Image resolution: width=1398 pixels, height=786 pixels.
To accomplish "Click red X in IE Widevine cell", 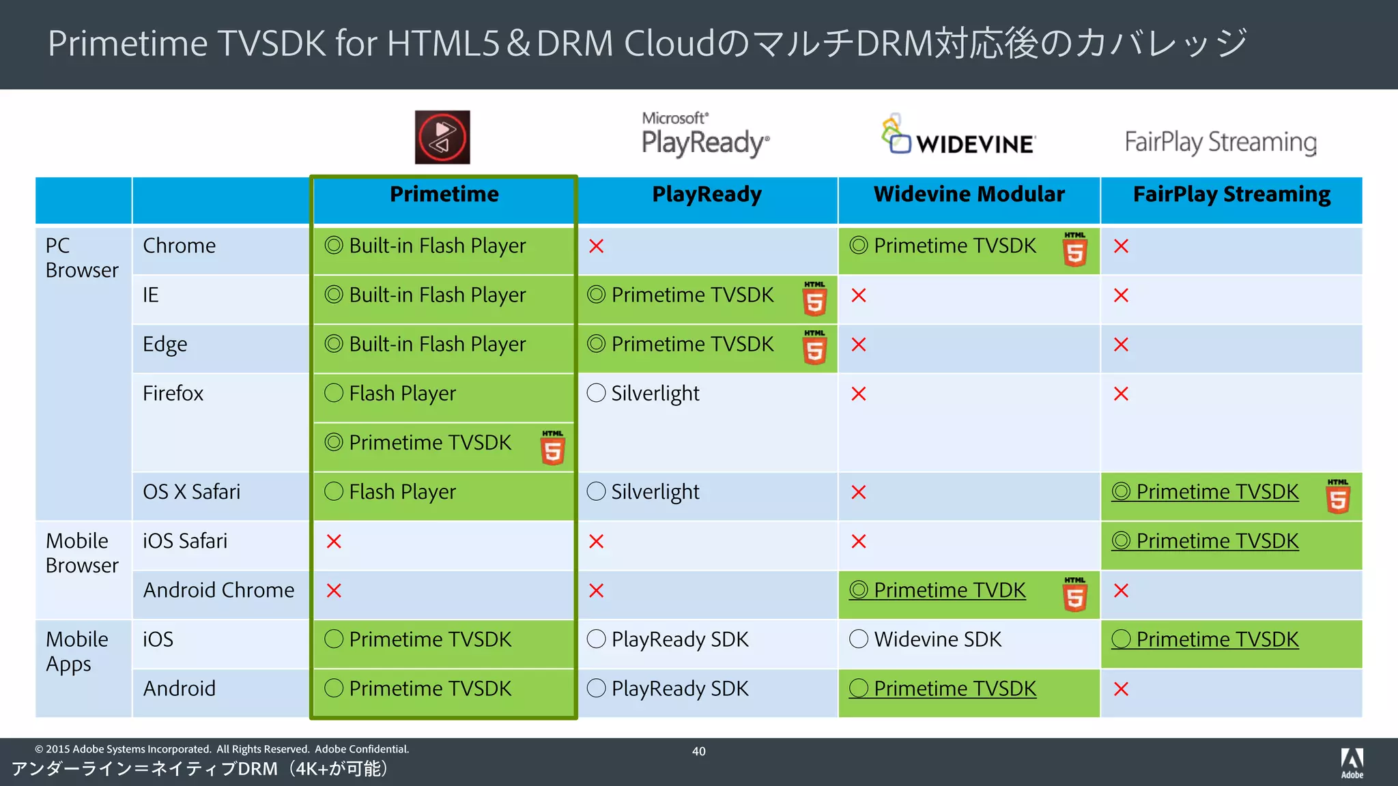I will pos(859,295).
